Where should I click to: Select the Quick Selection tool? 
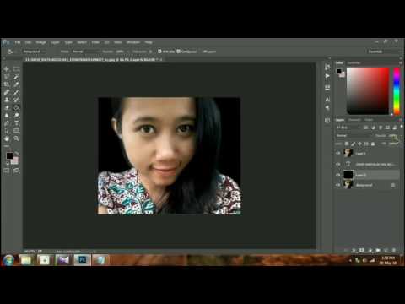[16, 77]
